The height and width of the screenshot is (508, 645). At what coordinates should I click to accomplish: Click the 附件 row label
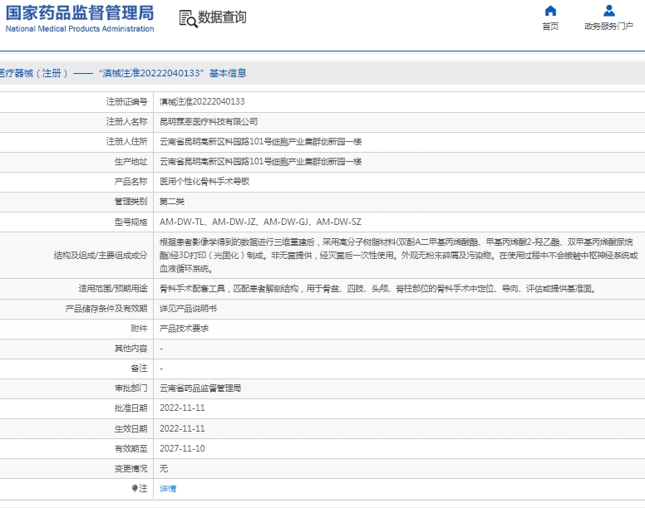139,329
